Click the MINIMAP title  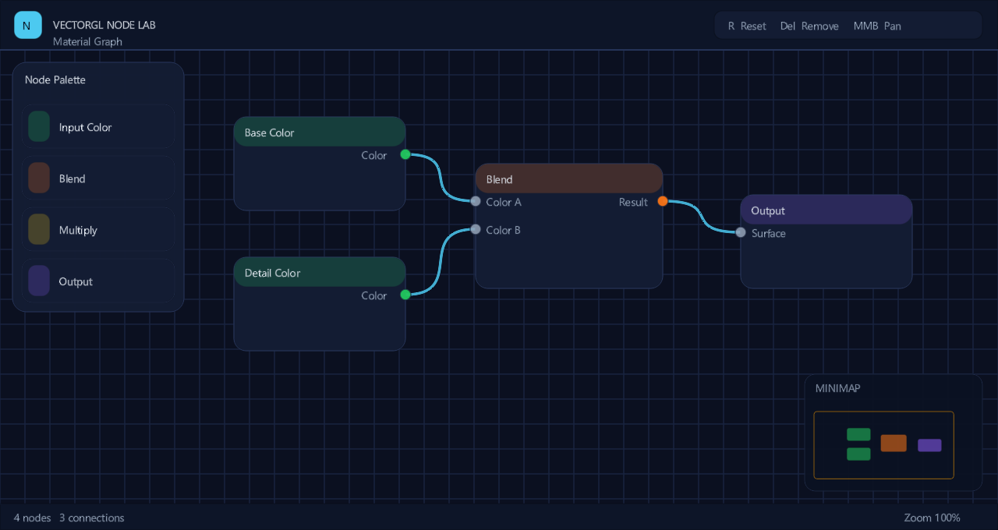coord(838,388)
